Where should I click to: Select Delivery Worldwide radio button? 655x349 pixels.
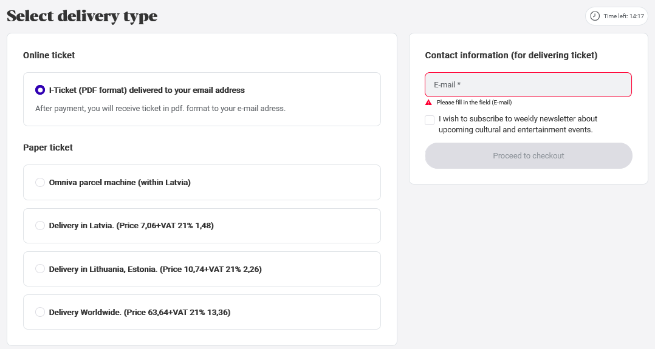coord(40,312)
